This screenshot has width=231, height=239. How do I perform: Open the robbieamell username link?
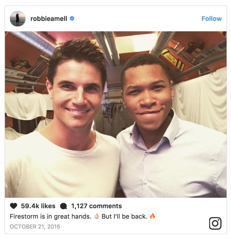click(x=49, y=19)
